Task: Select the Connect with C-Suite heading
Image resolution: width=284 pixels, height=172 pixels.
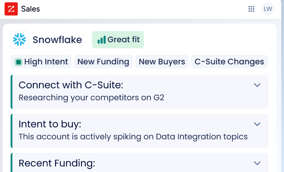Action: point(71,85)
